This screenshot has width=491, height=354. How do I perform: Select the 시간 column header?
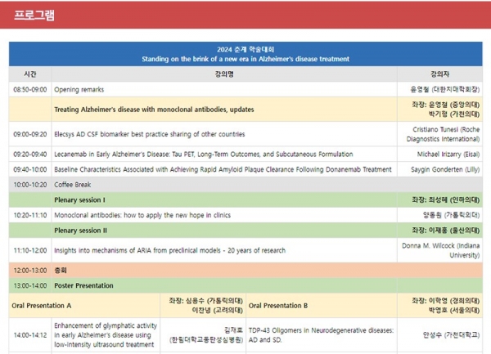click(30, 74)
